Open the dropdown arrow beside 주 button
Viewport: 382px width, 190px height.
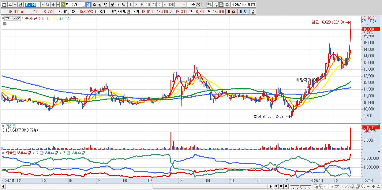click(14, 5)
